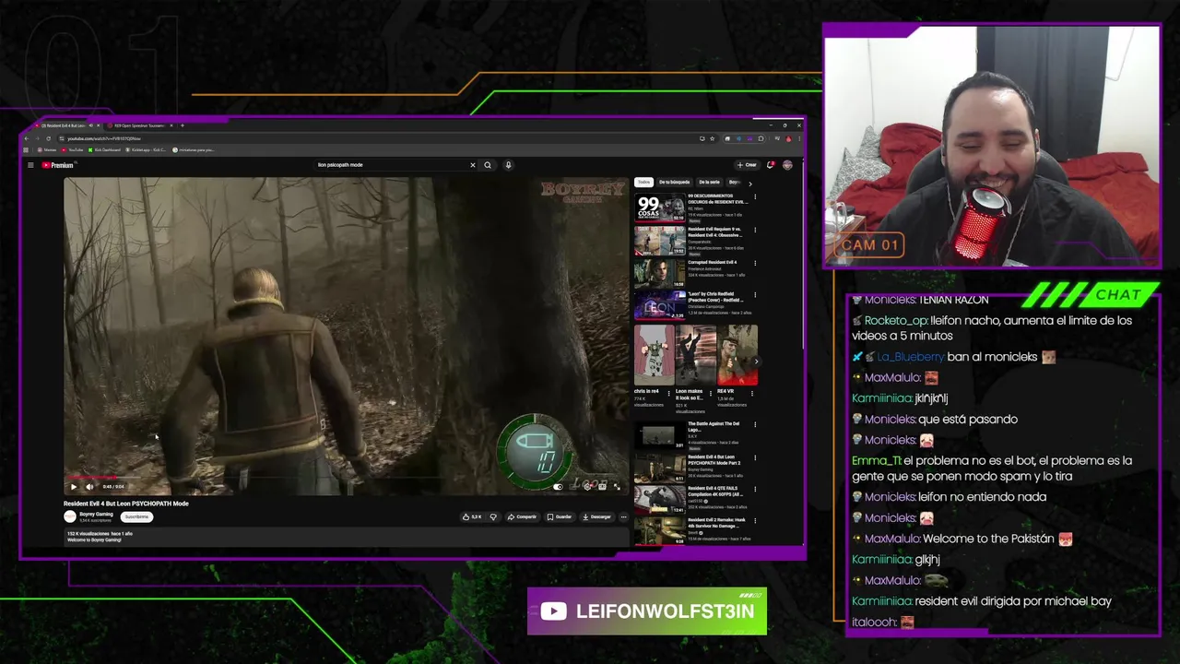Open the Boyrey Gaming channel avatar

70,516
